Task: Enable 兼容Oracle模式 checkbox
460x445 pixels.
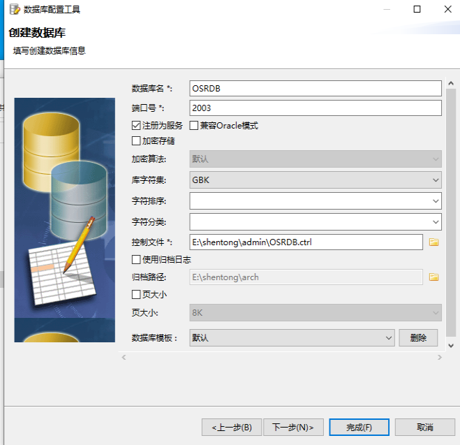Action: [194, 126]
